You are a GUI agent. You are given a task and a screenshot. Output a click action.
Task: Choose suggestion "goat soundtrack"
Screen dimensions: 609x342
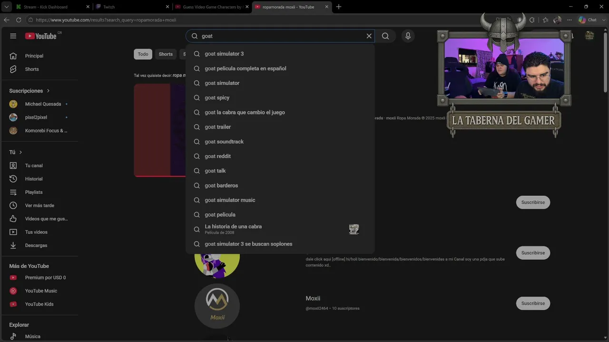(280, 142)
